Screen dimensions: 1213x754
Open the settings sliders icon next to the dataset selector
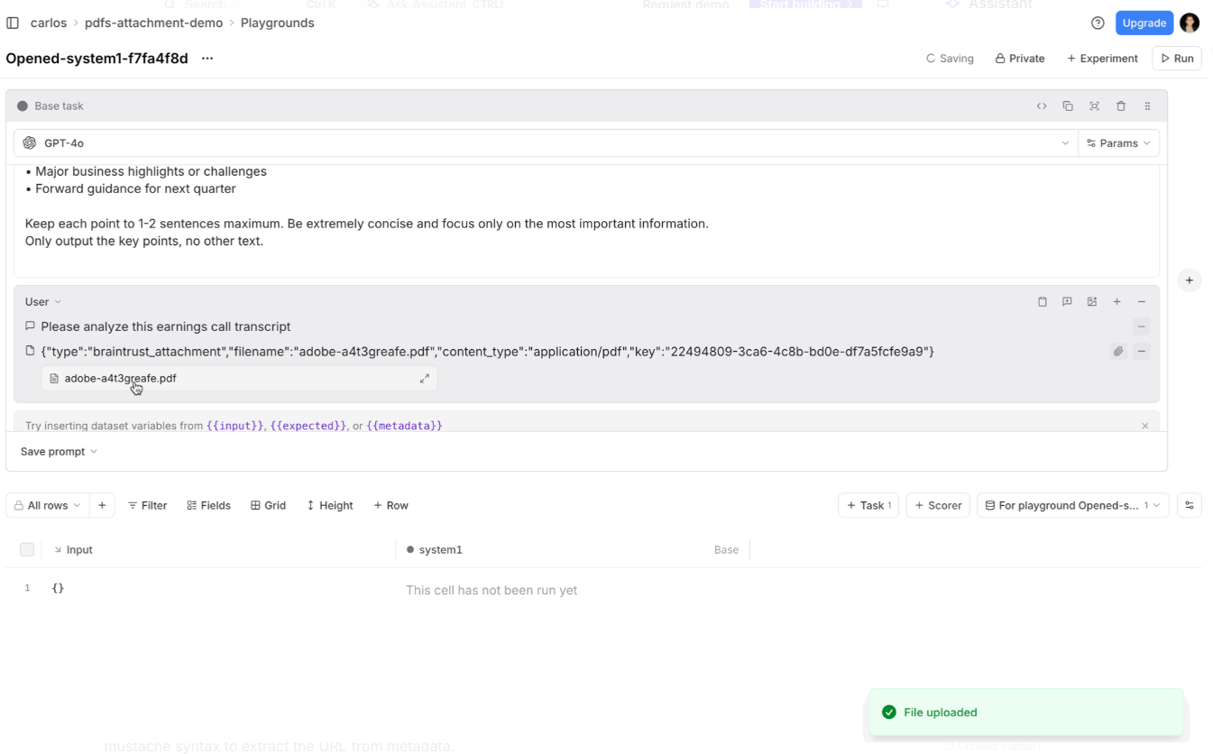(1190, 506)
